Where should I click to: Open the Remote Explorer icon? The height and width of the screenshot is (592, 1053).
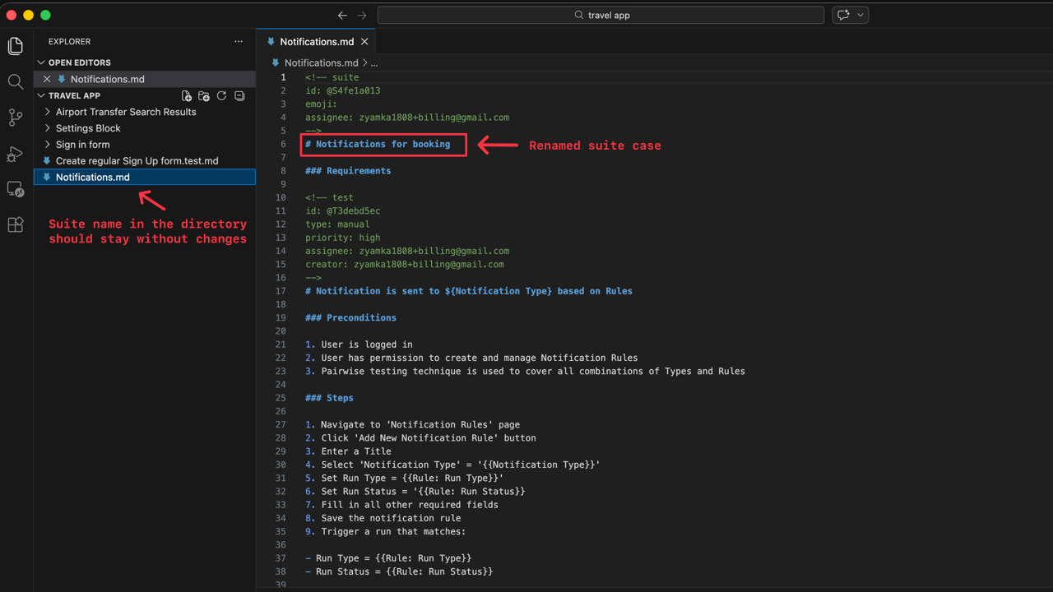tap(15, 189)
